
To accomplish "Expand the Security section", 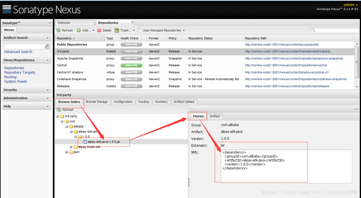I will tap(48, 90).
